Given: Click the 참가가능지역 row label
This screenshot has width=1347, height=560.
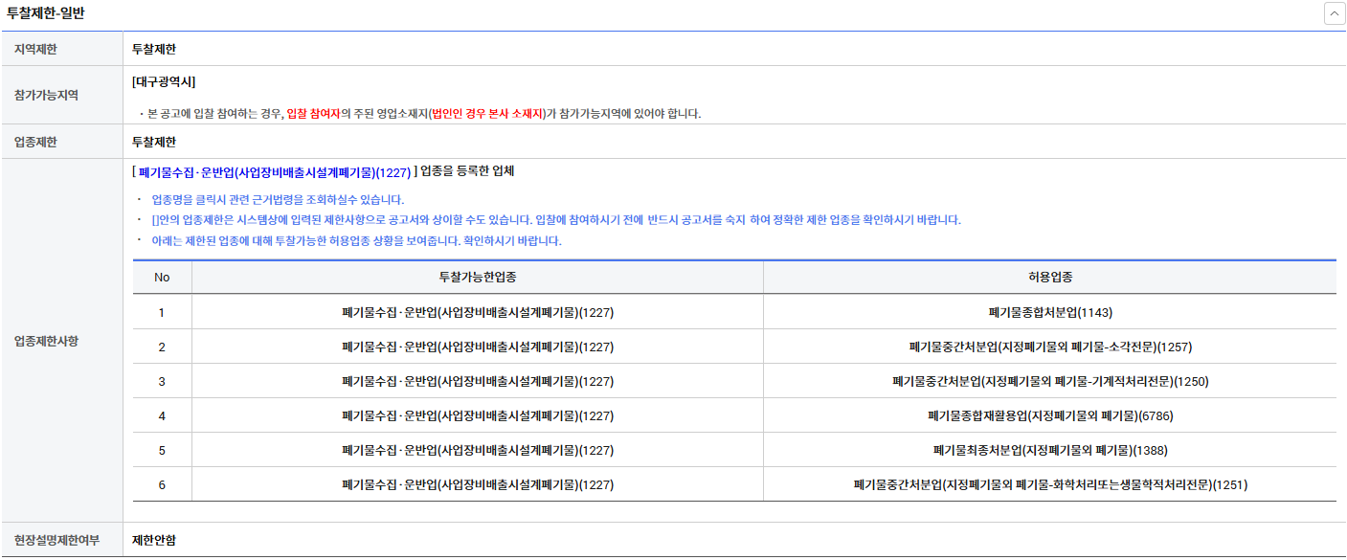Looking at the screenshot, I should coord(46,96).
